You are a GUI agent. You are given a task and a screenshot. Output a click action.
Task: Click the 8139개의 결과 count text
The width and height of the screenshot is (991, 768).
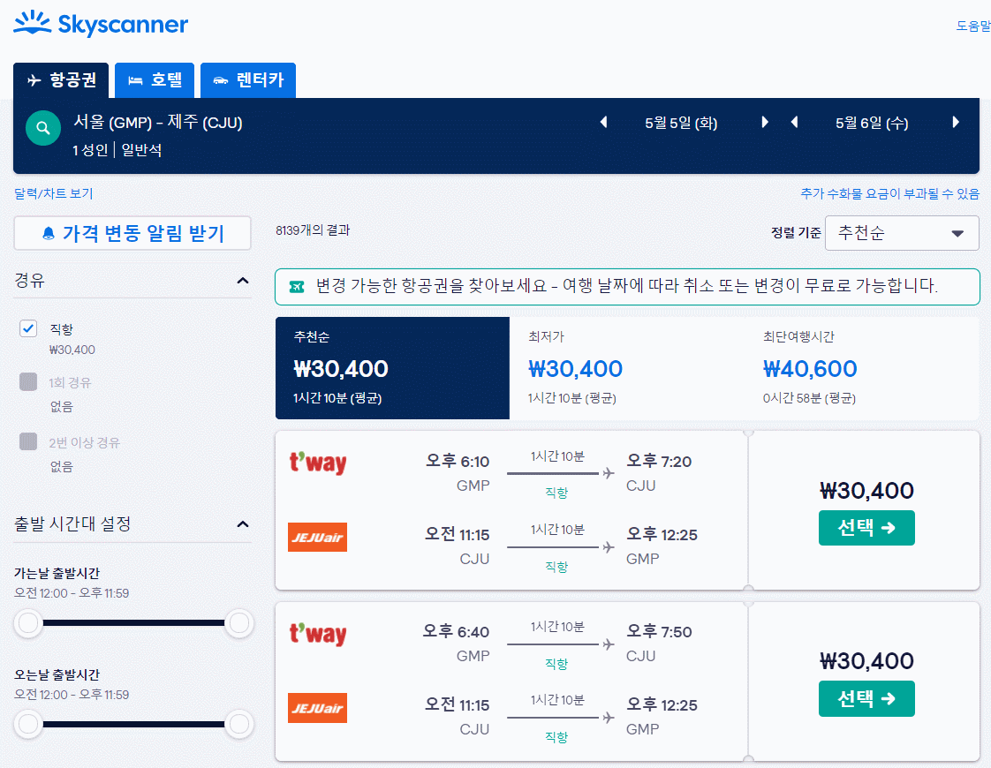(313, 230)
